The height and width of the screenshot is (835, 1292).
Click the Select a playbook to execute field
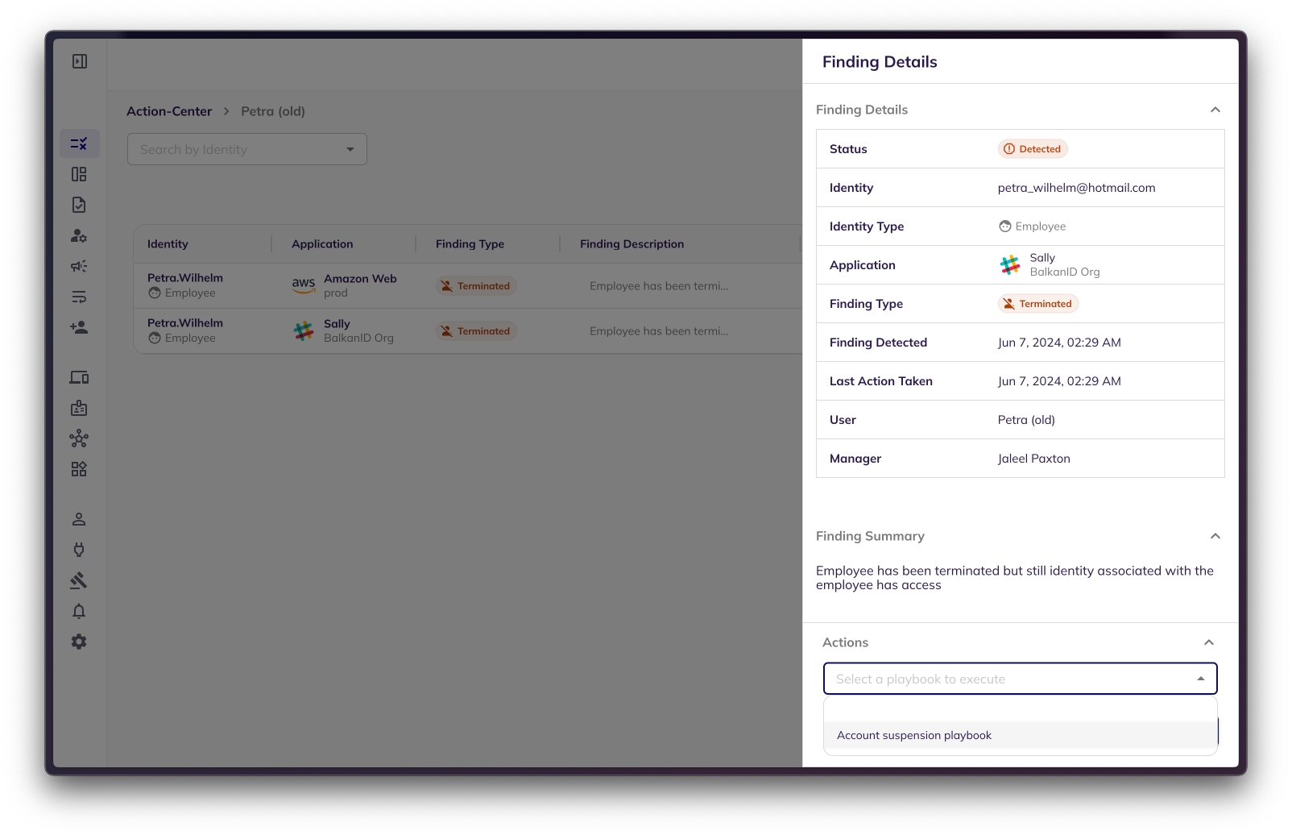1021,679
